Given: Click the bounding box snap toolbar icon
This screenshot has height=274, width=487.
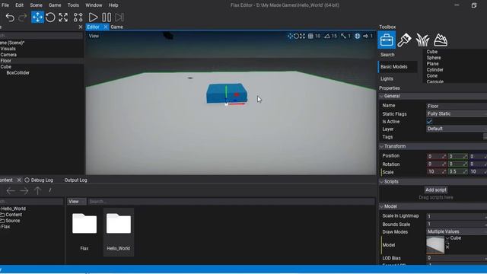Looking at the screenshot, I should [78, 17].
